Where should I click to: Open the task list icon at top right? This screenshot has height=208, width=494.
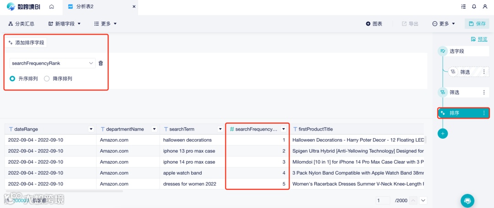point(463,6)
